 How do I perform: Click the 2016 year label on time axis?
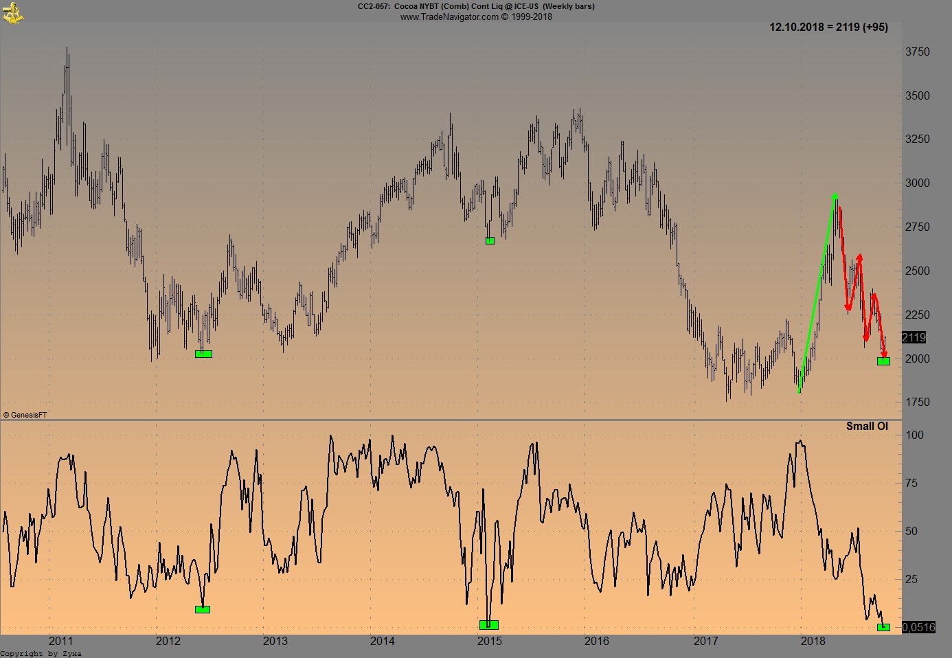pos(597,641)
